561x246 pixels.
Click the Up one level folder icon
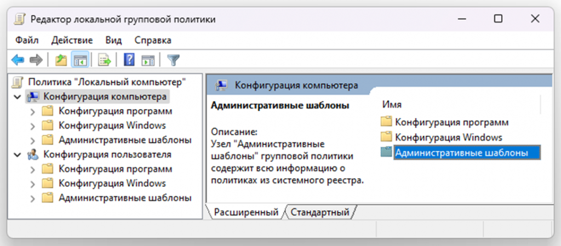(x=61, y=59)
